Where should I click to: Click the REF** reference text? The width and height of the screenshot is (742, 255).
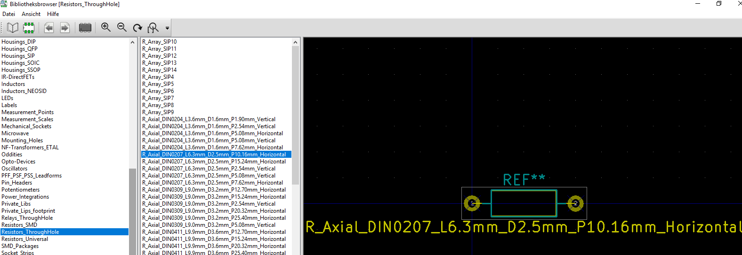tap(524, 179)
